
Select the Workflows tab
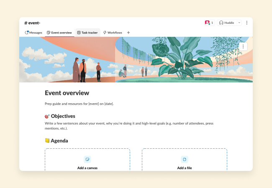(113, 33)
